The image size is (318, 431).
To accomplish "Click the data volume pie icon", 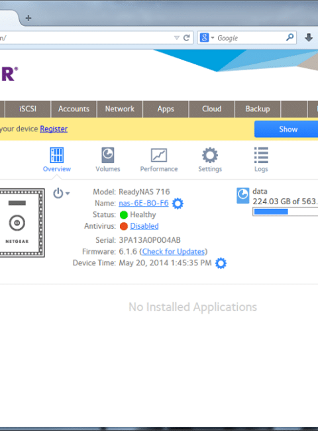I will (242, 196).
